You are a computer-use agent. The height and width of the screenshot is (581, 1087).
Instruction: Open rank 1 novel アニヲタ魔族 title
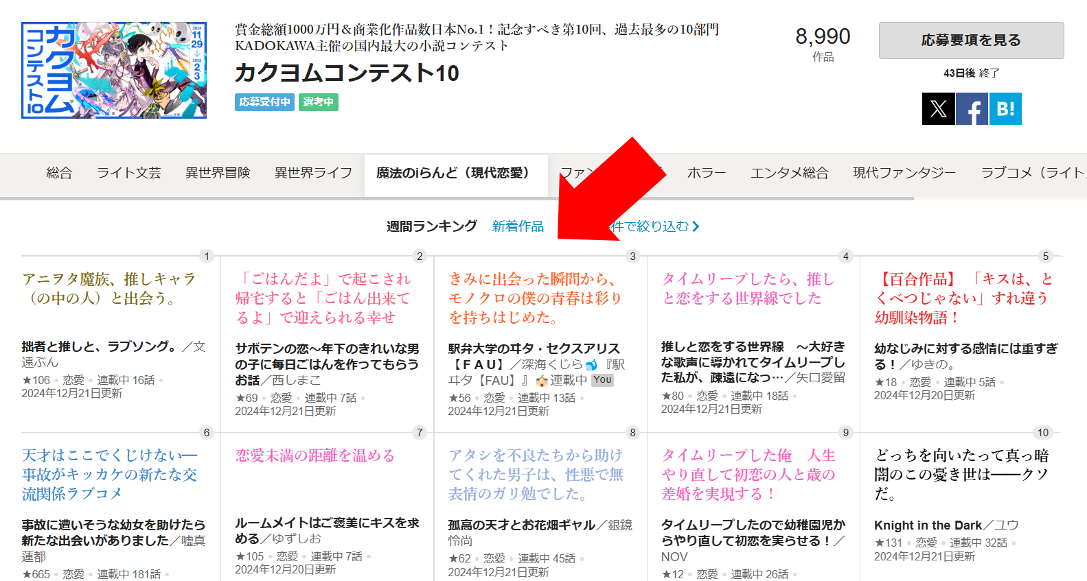coord(108,289)
